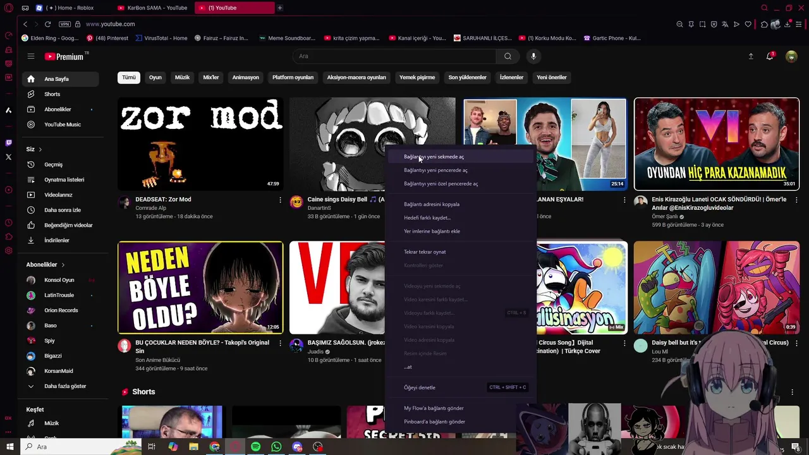Open the YouTube account avatar menu
This screenshot has width=809, height=455.
(791, 56)
